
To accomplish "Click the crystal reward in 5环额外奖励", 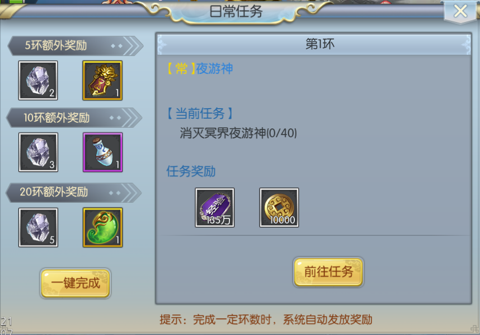I will point(38,80).
